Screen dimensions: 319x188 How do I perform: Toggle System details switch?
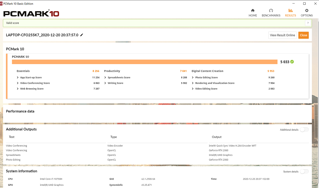304,171
